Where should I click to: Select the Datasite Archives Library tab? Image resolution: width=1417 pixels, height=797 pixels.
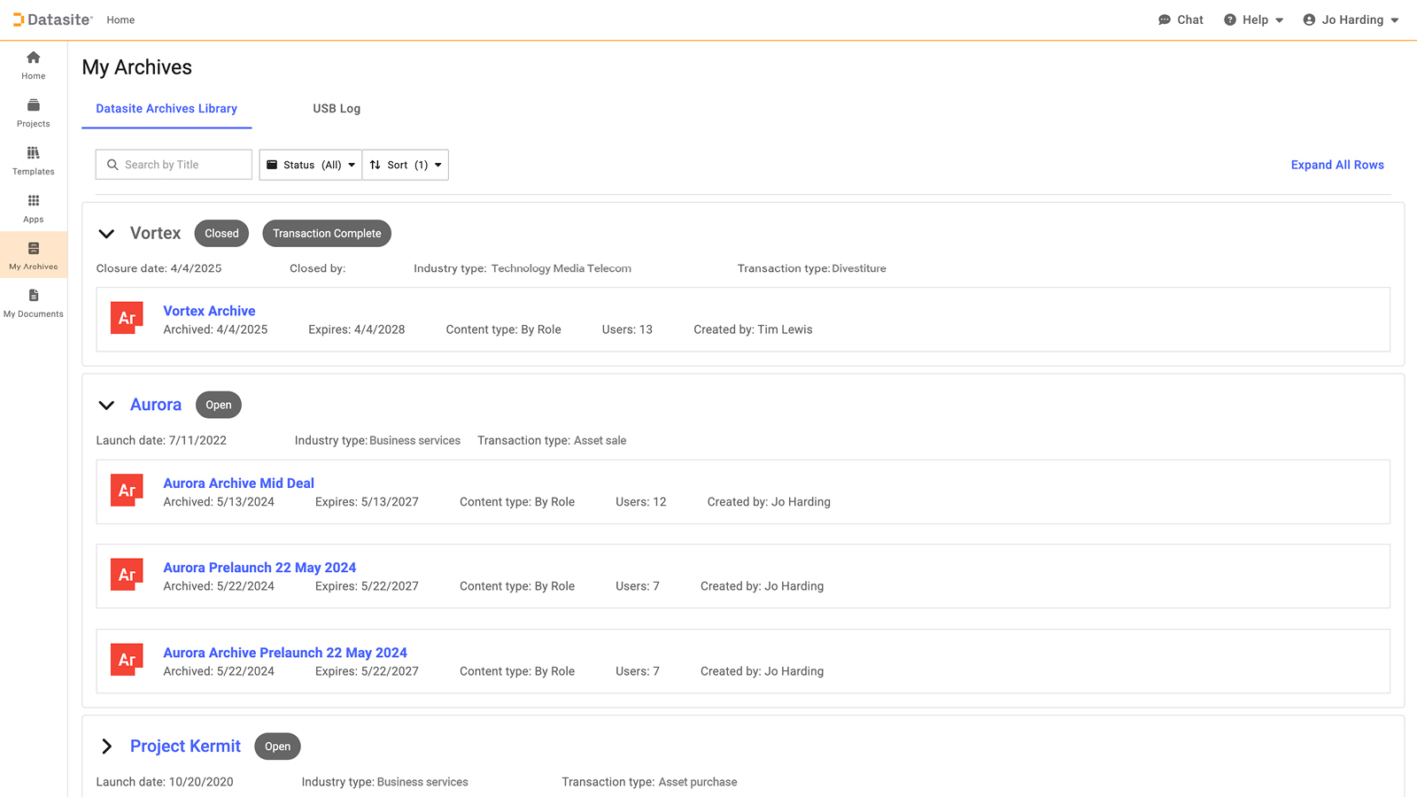tap(166, 109)
